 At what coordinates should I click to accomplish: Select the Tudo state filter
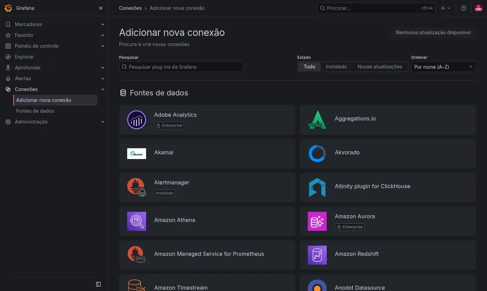click(309, 67)
